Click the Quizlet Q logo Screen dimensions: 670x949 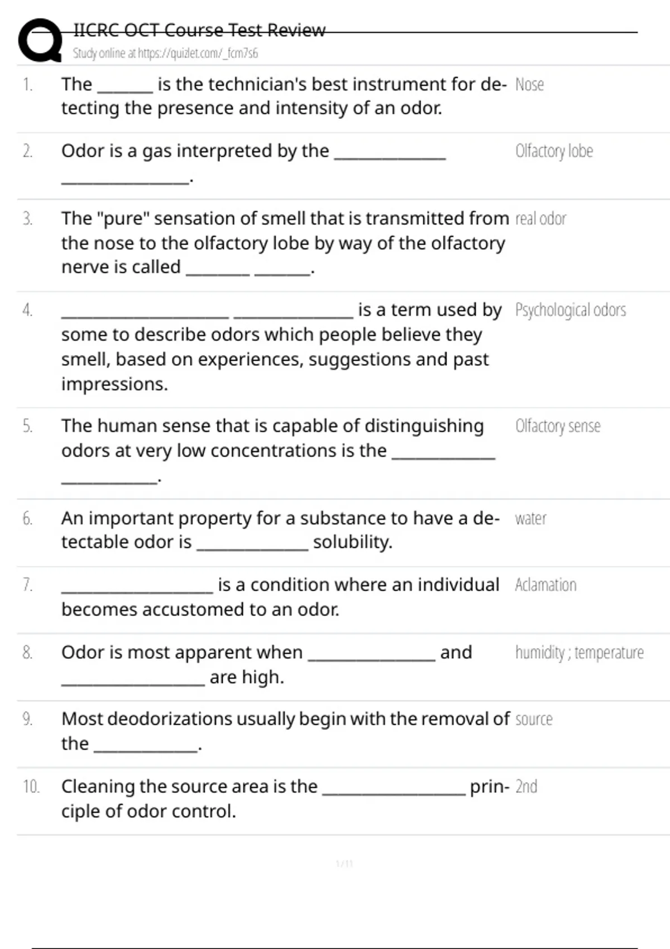point(40,40)
